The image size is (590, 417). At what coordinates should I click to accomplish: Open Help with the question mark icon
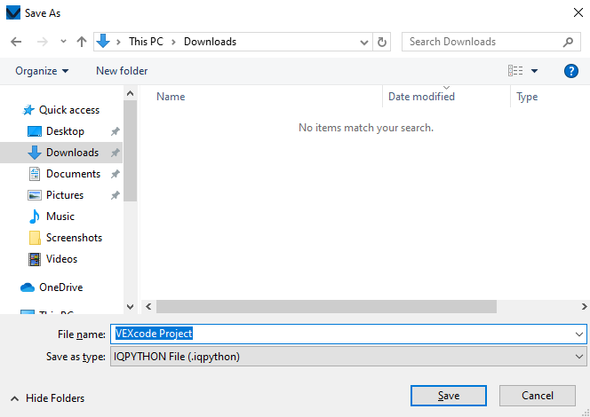click(x=570, y=71)
